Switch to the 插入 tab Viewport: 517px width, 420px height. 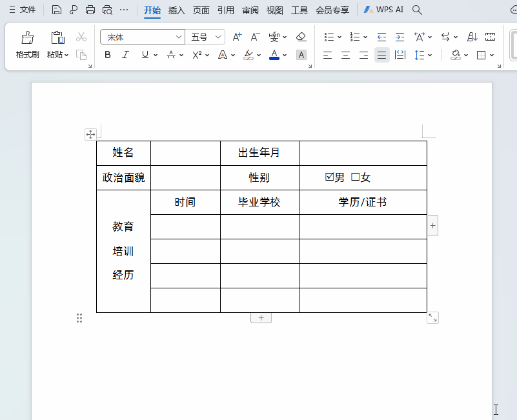176,10
